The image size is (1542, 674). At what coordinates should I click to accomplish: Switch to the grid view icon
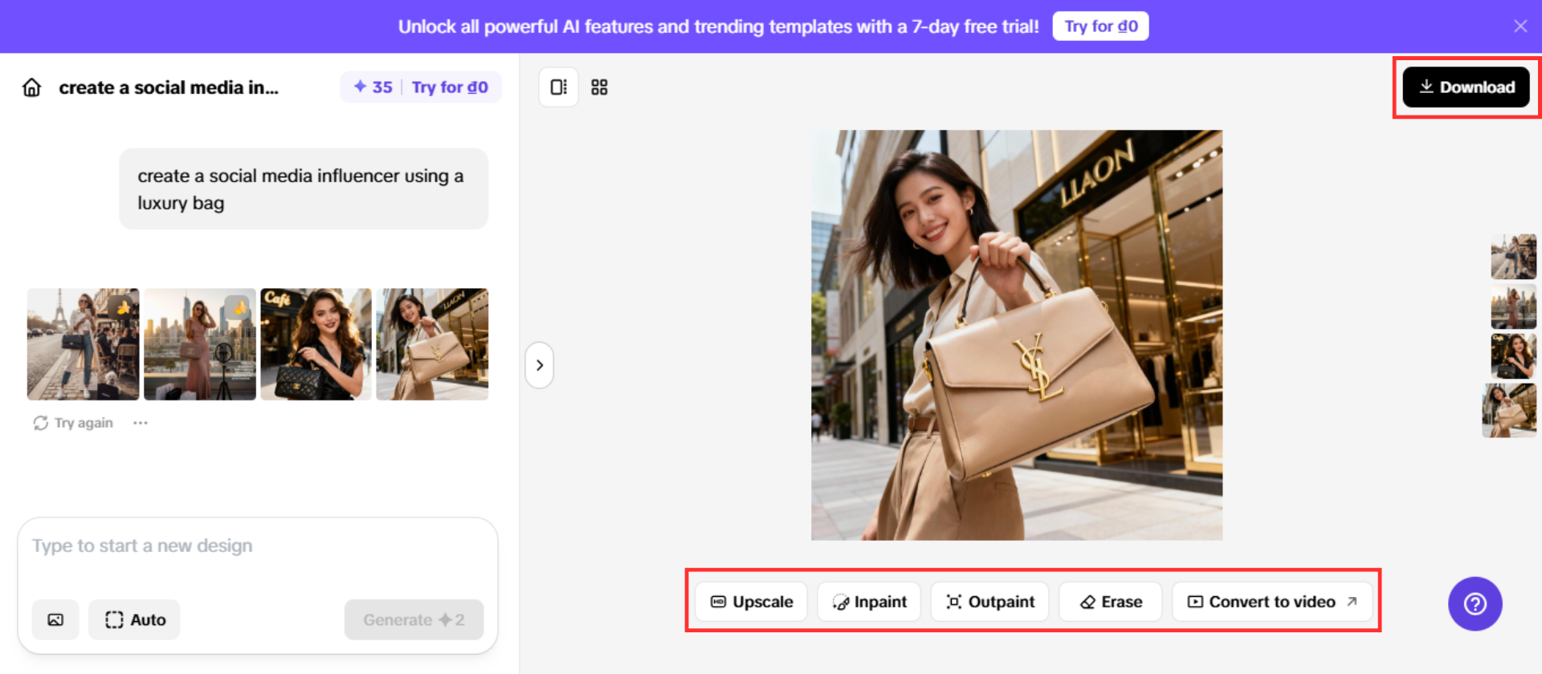(599, 87)
